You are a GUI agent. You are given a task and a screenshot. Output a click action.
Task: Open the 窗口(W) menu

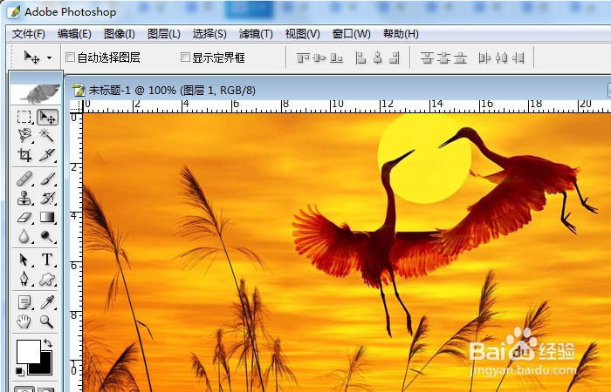pos(351,34)
